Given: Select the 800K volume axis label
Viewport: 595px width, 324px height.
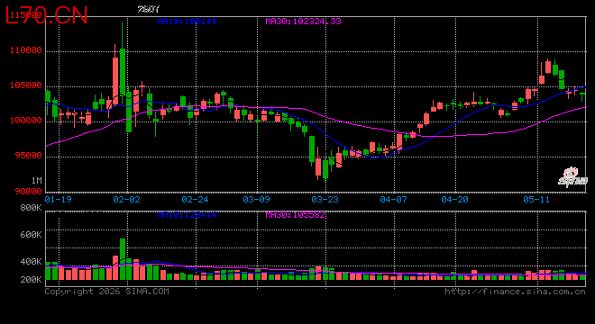Looking at the screenshot, I should point(32,208).
